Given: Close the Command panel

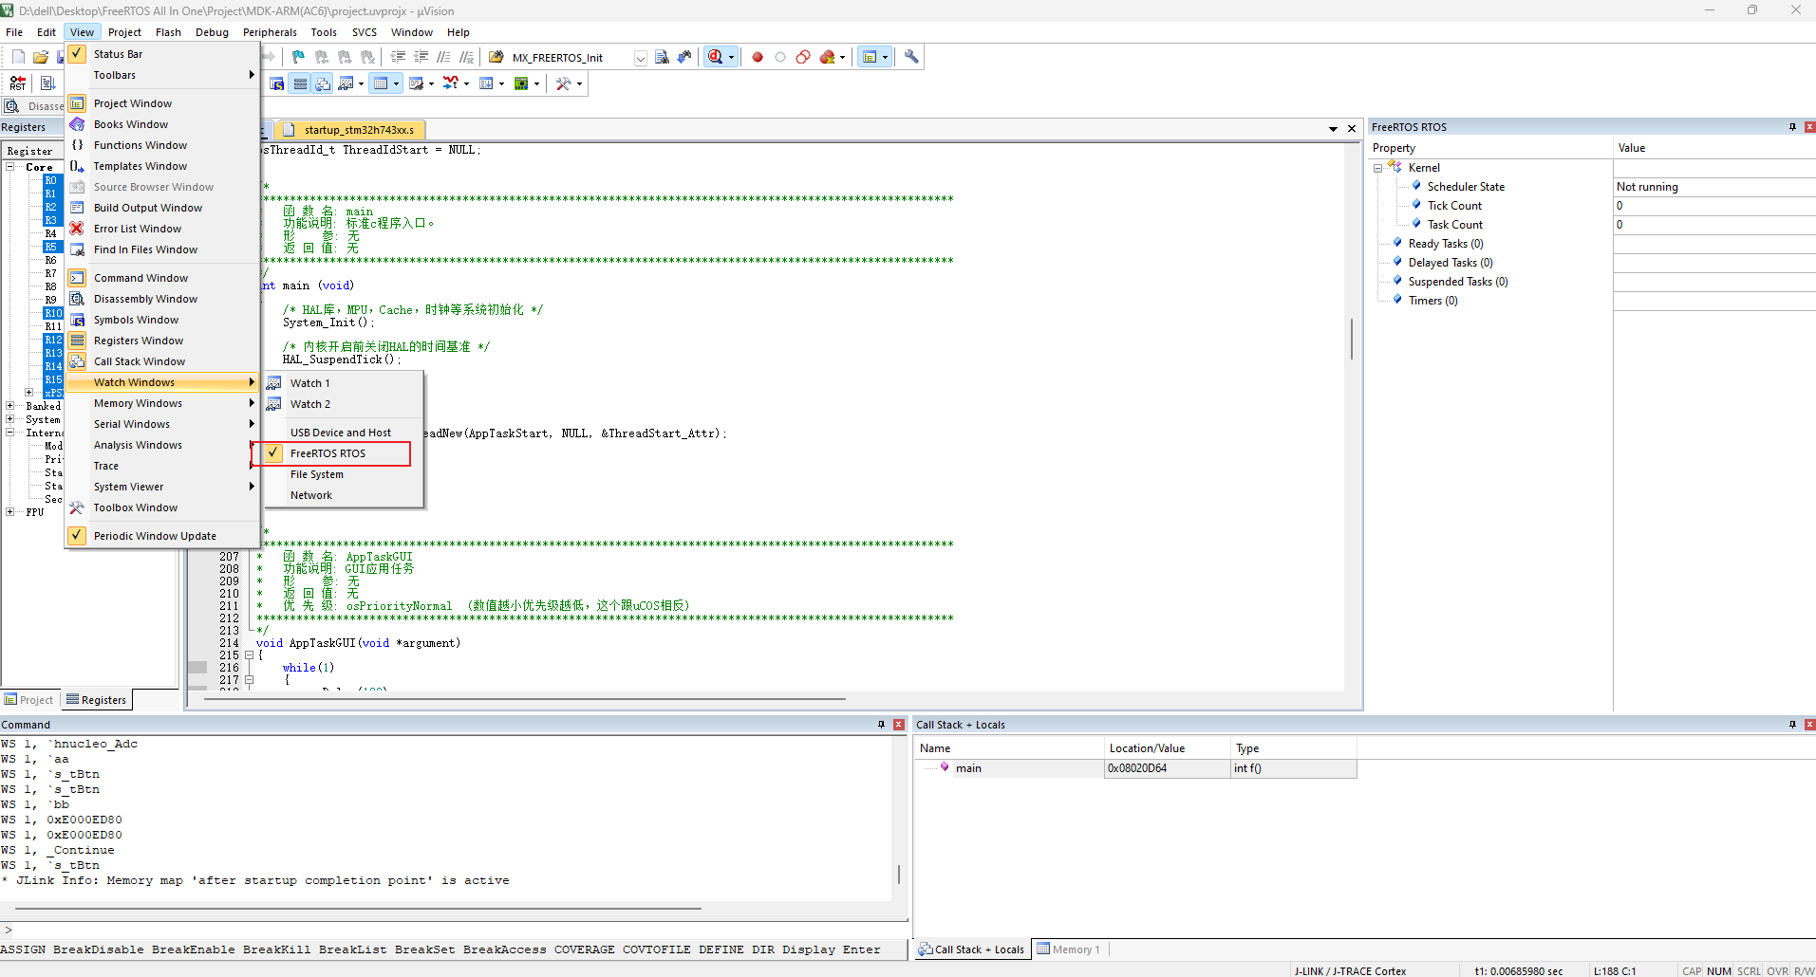Looking at the screenshot, I should pos(898,725).
